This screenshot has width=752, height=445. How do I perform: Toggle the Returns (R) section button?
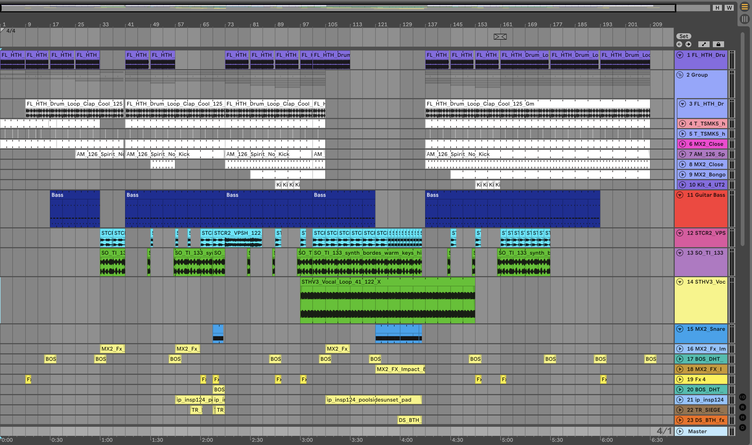742,407
